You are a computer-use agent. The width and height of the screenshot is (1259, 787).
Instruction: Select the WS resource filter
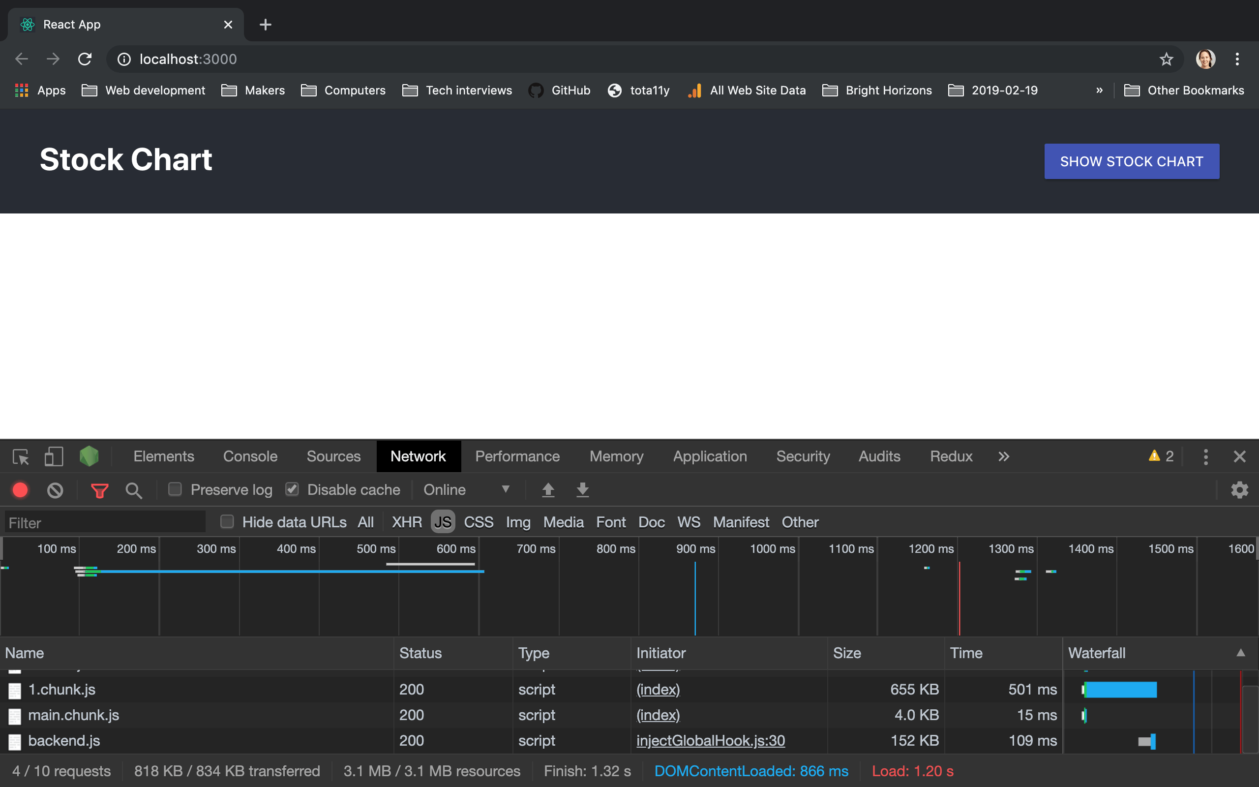click(689, 522)
